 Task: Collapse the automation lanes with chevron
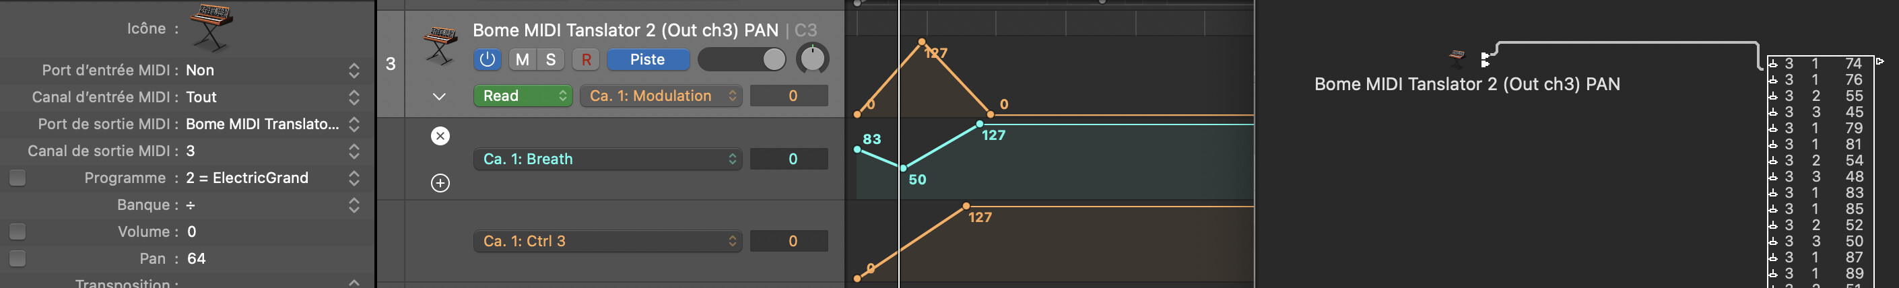(x=439, y=96)
